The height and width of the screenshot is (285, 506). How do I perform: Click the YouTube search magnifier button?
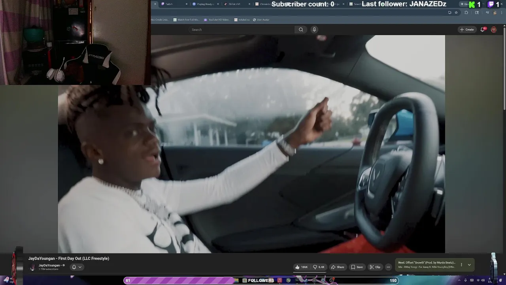point(301,30)
